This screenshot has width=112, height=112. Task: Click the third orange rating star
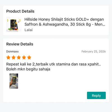(19, 57)
